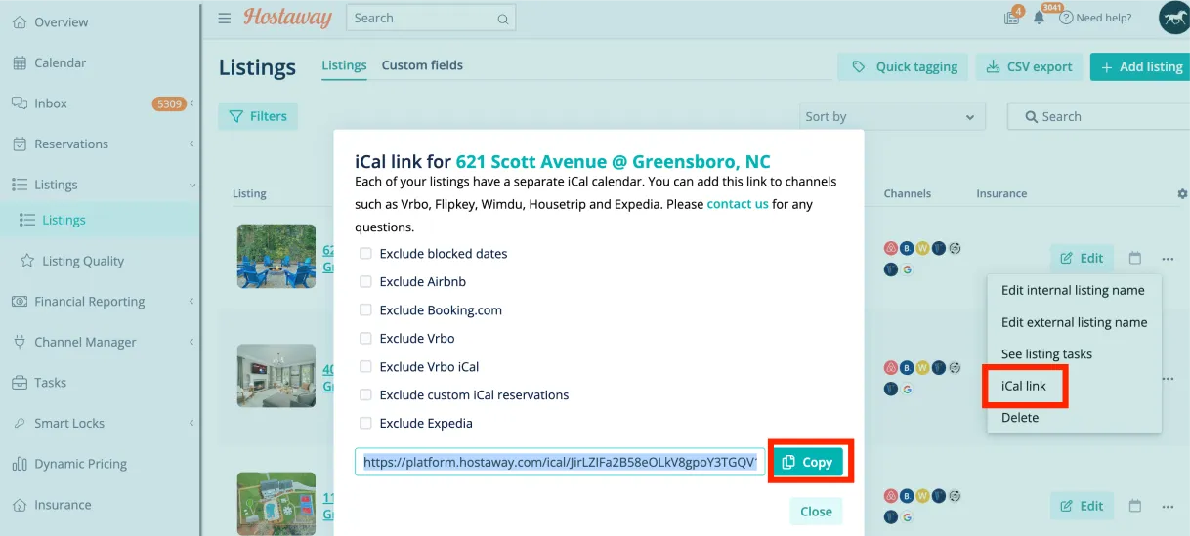
Task: Tick the Exclude Vrbo checkbox
Action: 365,338
